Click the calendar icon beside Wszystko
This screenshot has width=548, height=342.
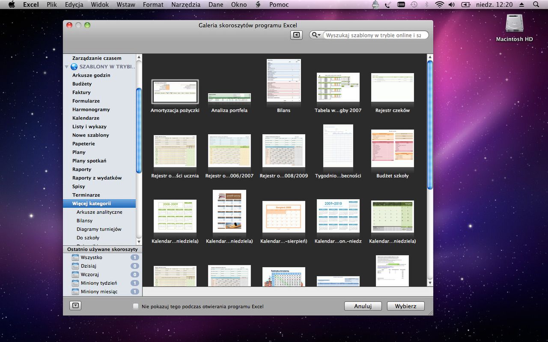75,257
